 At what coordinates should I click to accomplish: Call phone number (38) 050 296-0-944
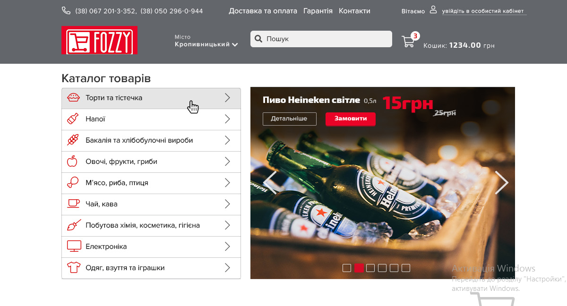[172, 11]
